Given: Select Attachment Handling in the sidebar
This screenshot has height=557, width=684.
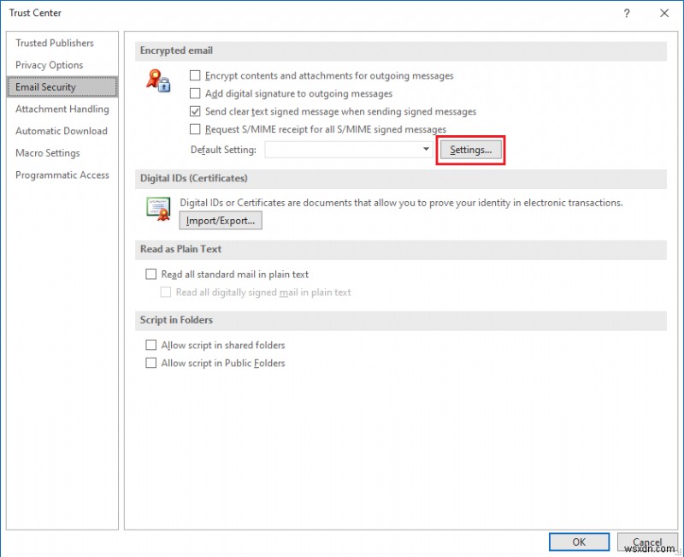Looking at the screenshot, I should click(62, 109).
